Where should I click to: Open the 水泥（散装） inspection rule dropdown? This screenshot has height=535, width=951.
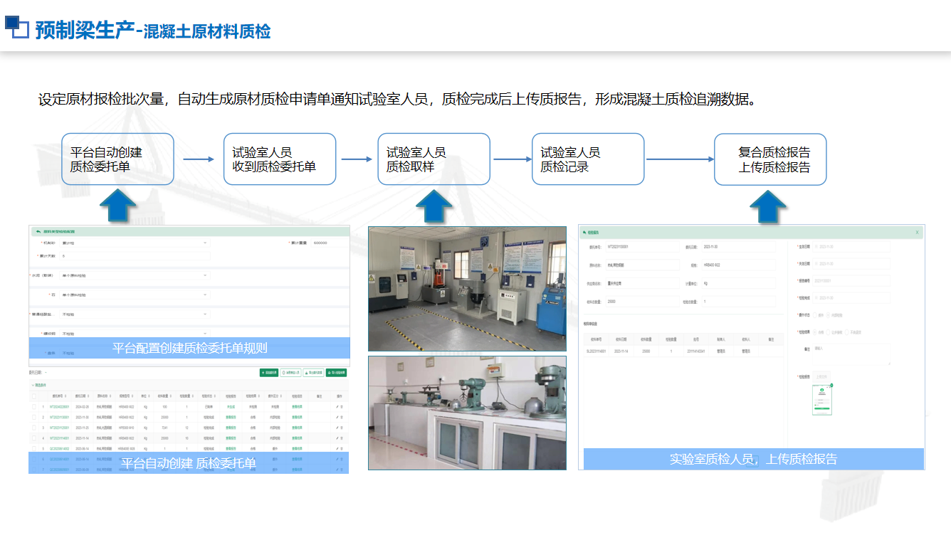135,275
